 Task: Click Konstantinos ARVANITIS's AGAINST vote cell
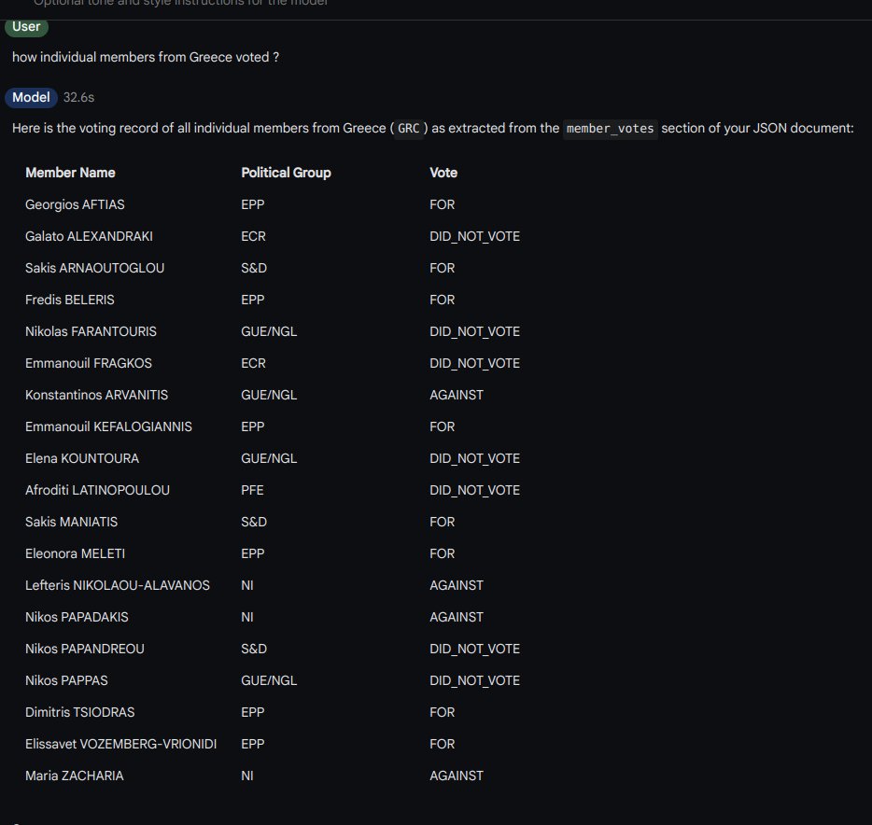click(x=457, y=395)
